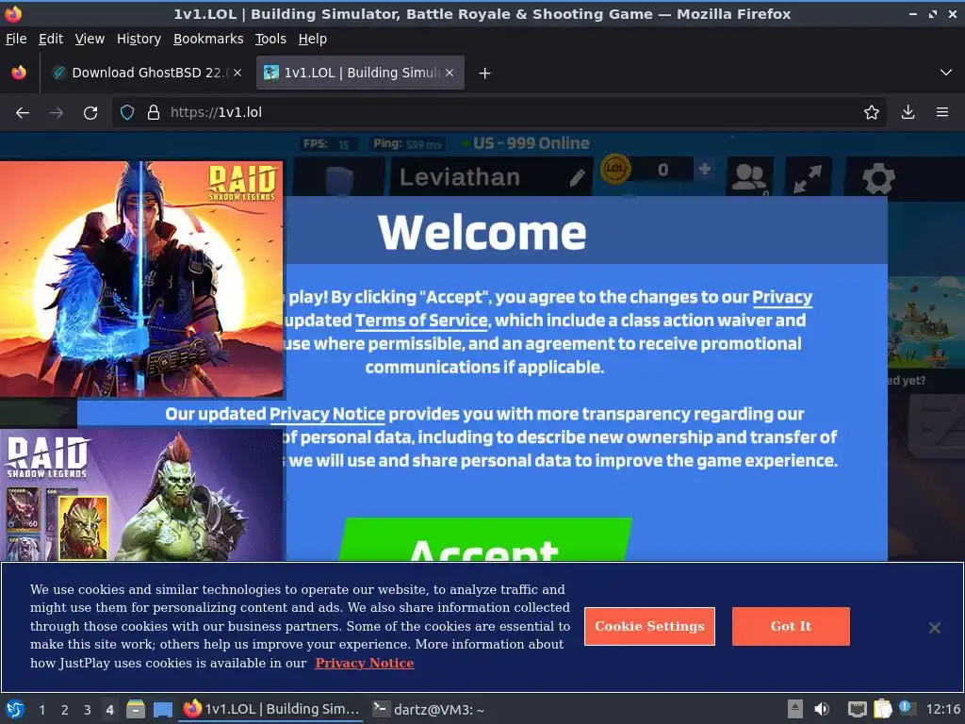This screenshot has height=724, width=965.
Task: Expand the list all tabs chevron
Action: coord(946,73)
